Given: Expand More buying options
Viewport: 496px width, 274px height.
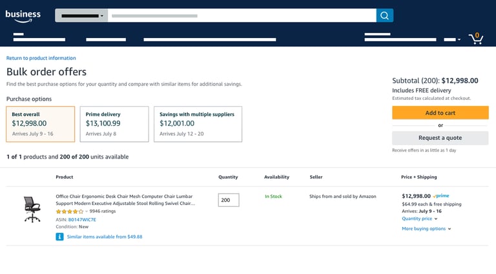Looking at the screenshot, I should click(x=426, y=228).
